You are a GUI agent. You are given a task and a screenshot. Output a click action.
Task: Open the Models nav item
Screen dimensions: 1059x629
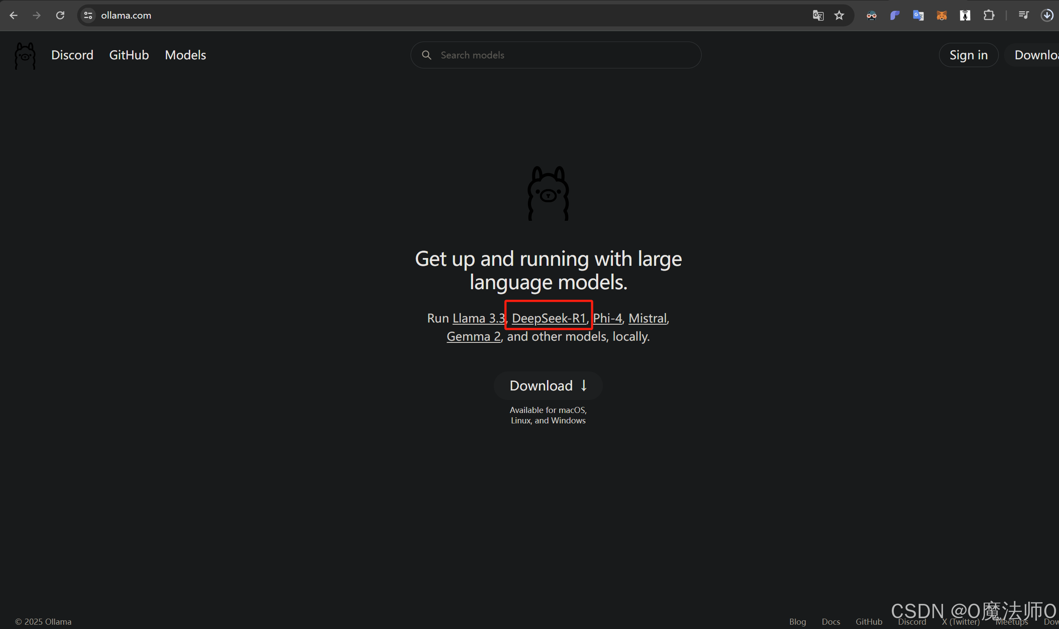(185, 55)
